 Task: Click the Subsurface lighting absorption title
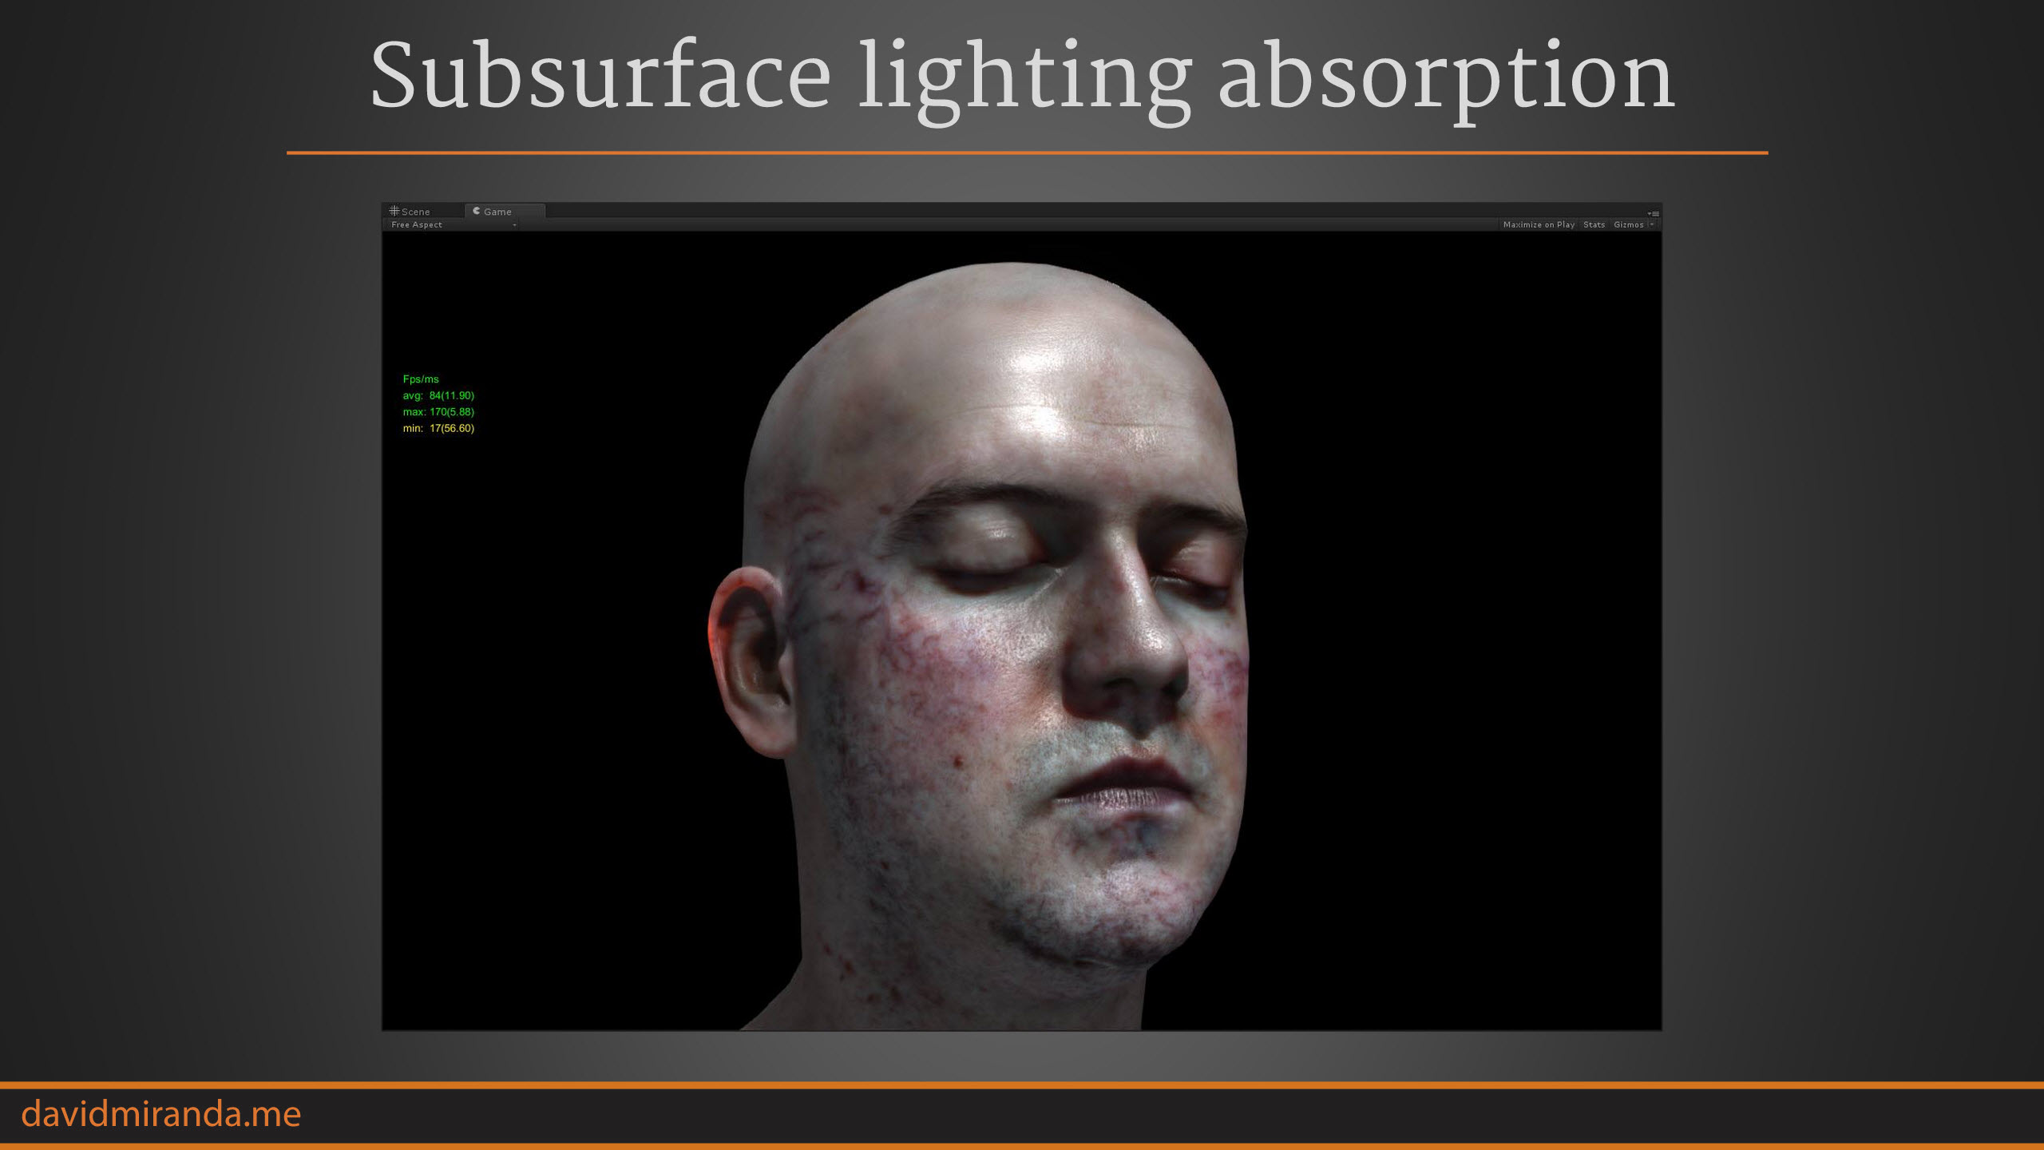coord(1022,76)
